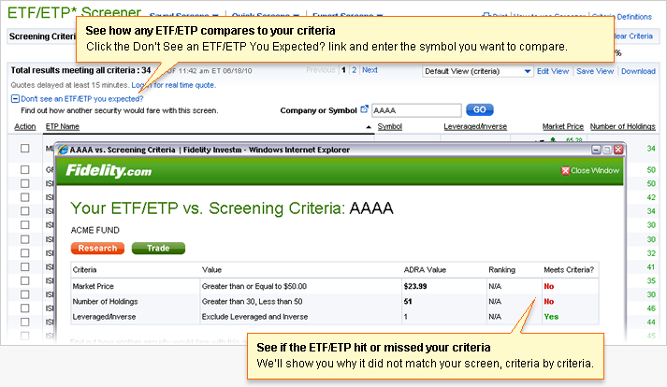The width and height of the screenshot is (667, 387).
Task: Click the Internet Explorer window icon
Action: pyautogui.click(x=63, y=150)
